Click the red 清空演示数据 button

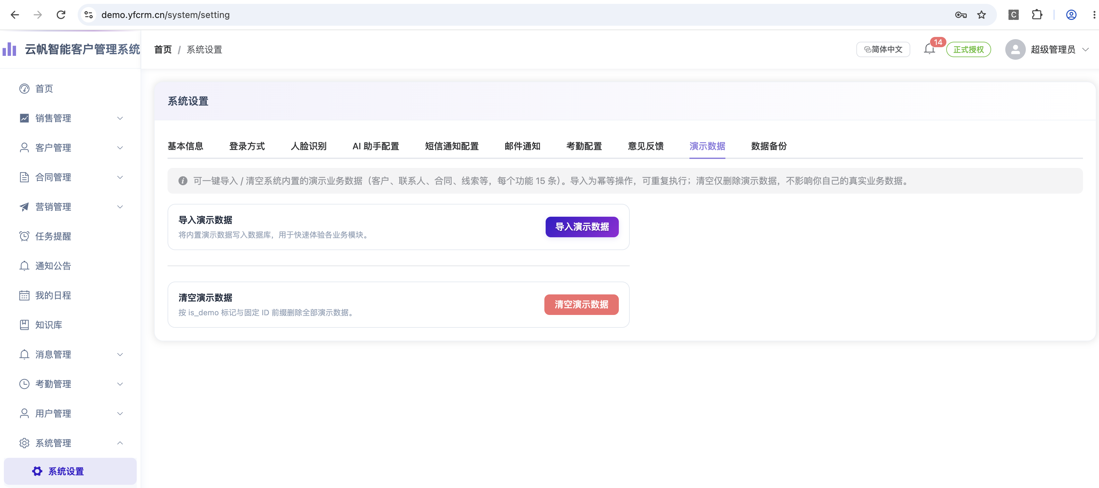[x=582, y=305]
